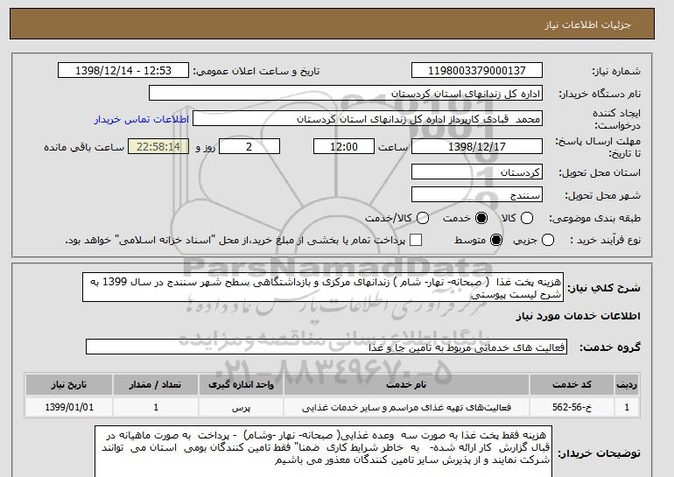Tick the اسناد خزانه اسلامی payment checkbox
Image resolution: width=674 pixels, height=477 pixels.
(x=416, y=240)
